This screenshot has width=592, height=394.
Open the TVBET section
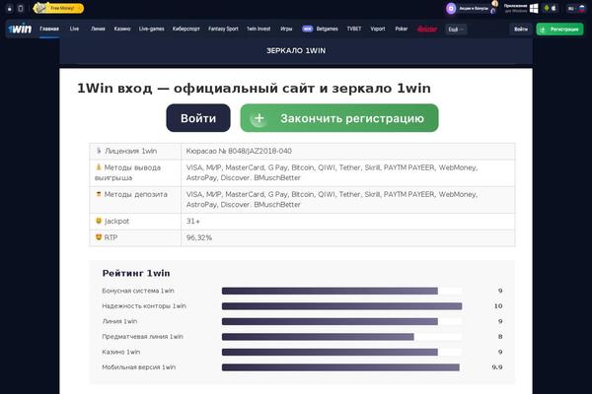tap(354, 29)
